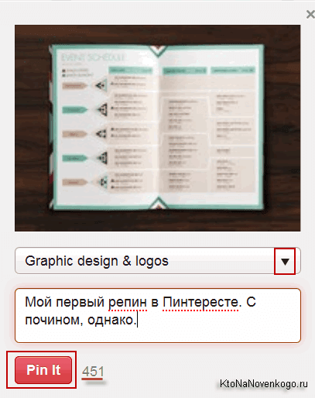The width and height of the screenshot is (315, 398).
Task: Click the bottom diamond ornament on the book spine
Action: coord(158,203)
